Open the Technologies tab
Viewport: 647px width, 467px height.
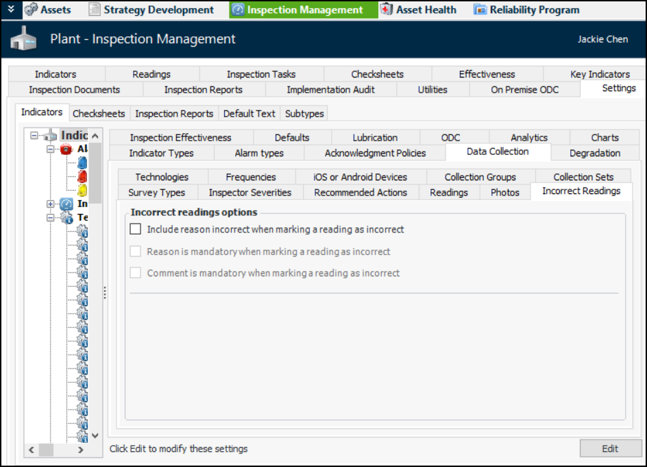(x=162, y=177)
